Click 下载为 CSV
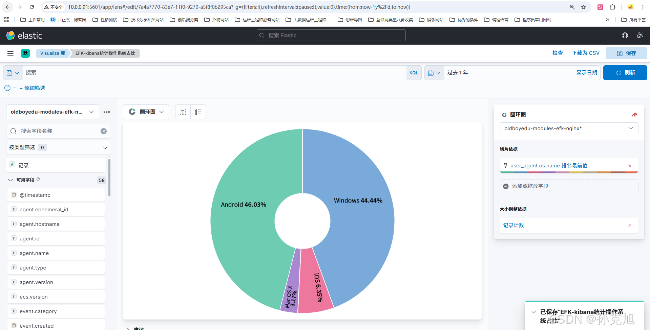 586,53
